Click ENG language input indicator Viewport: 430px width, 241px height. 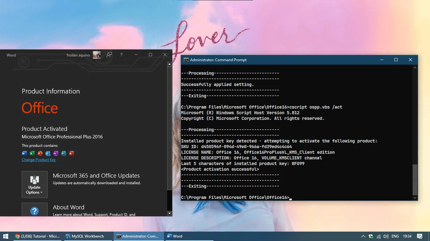395,236
